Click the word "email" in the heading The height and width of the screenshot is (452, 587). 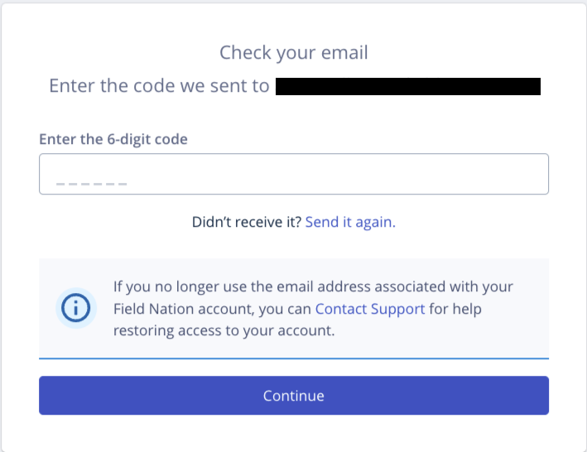click(x=344, y=53)
